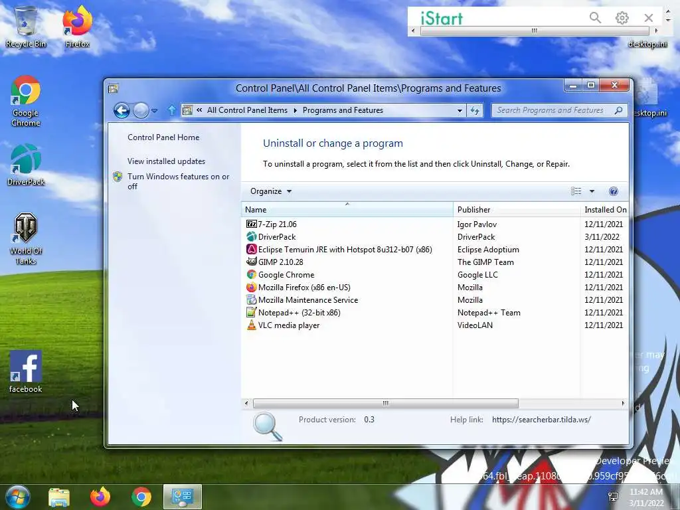
Task: Sort by the Installed On column header
Action: 605,209
